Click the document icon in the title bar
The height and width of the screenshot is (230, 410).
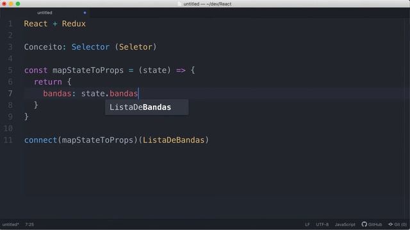pos(179,4)
